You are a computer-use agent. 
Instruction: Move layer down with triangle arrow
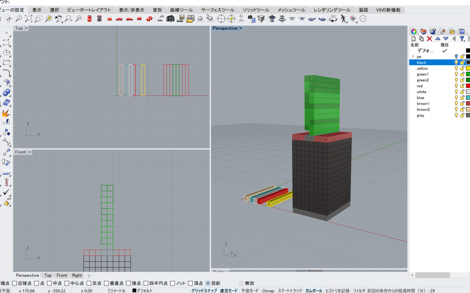click(x=446, y=39)
